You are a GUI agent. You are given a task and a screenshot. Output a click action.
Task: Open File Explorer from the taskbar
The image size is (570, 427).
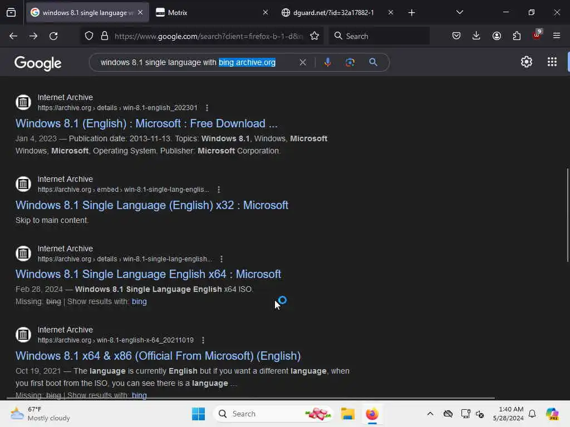(x=347, y=414)
